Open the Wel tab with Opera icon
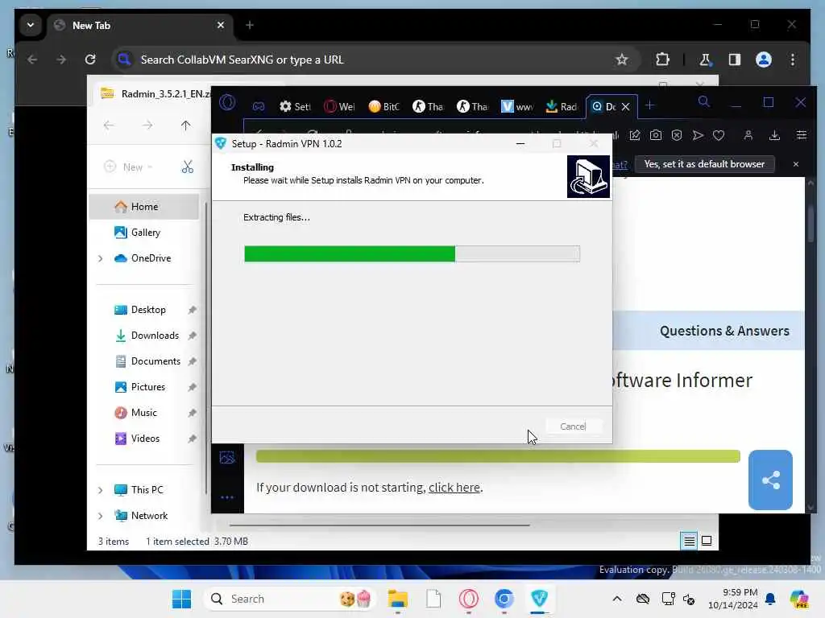The image size is (825, 618). click(339, 106)
